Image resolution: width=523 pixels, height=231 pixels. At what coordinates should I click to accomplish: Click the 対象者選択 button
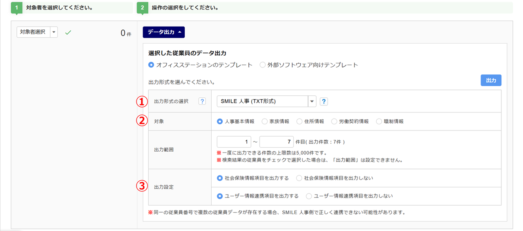pyautogui.click(x=33, y=32)
